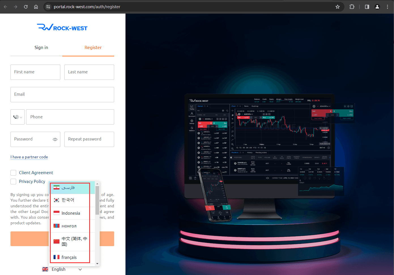
Task: Switch to the Sign in tab
Action: pos(41,48)
